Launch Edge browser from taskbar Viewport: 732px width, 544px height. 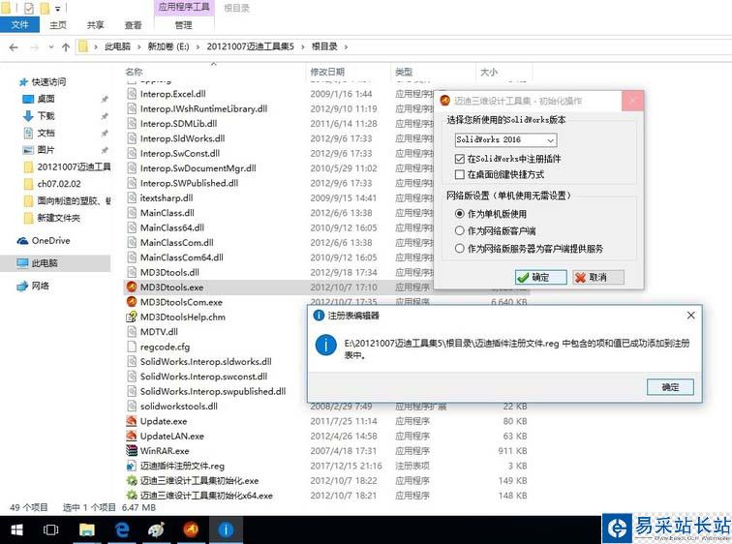pos(122,530)
